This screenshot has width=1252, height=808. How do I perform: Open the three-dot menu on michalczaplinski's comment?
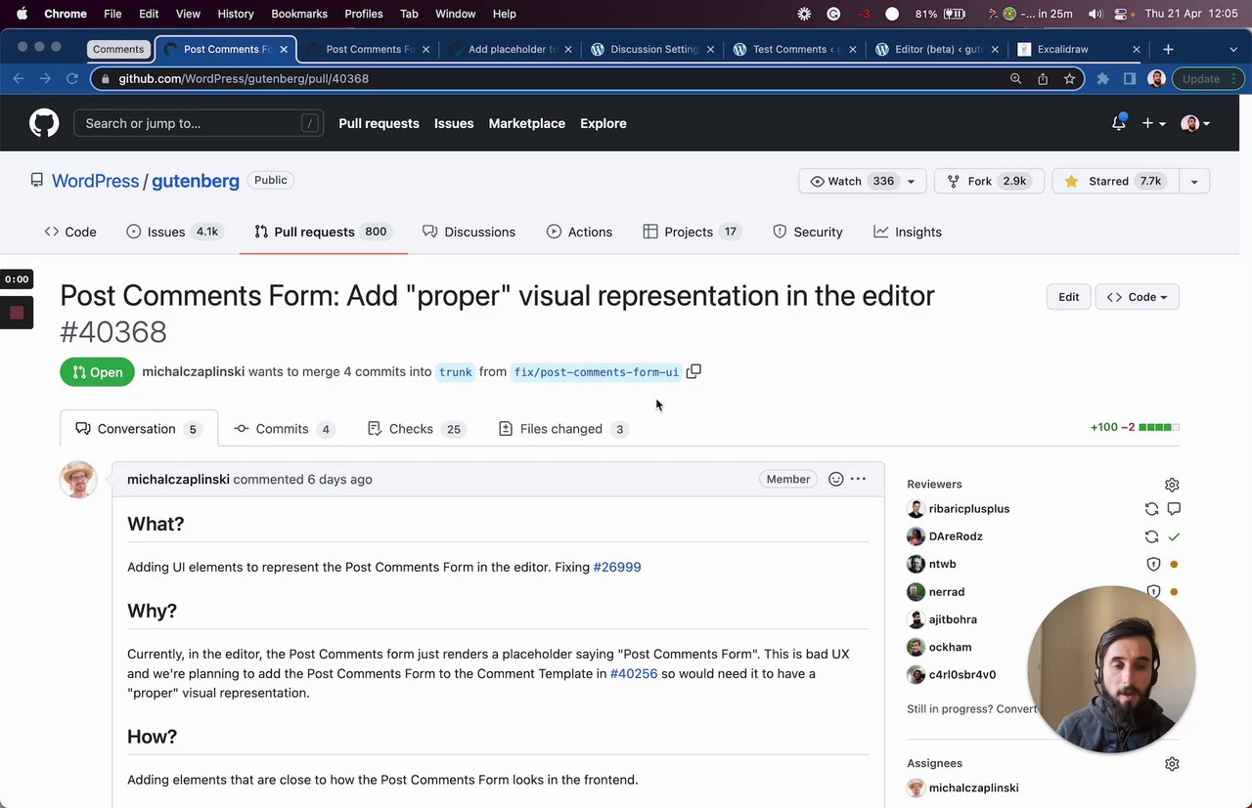tap(858, 479)
